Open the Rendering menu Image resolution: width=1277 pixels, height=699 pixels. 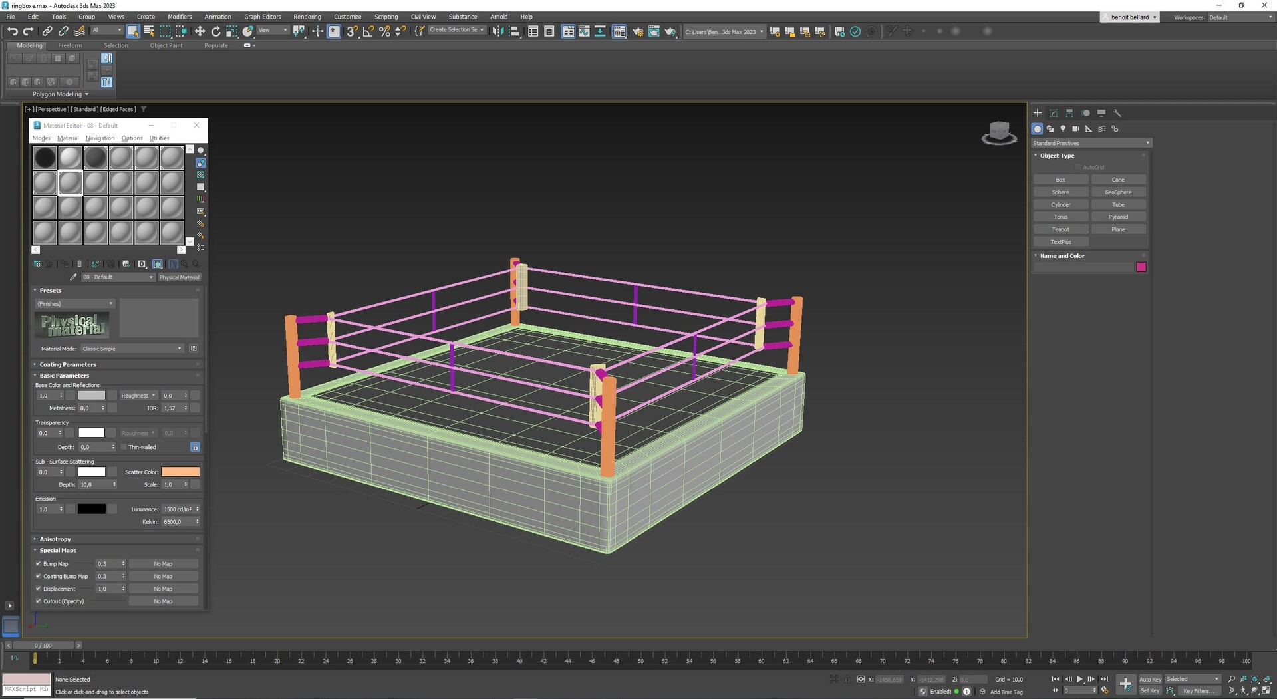pyautogui.click(x=307, y=17)
